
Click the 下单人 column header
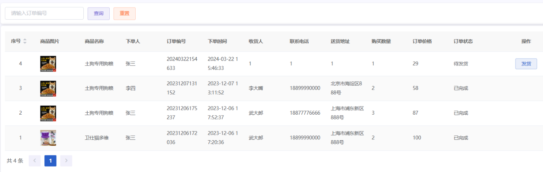(x=133, y=41)
